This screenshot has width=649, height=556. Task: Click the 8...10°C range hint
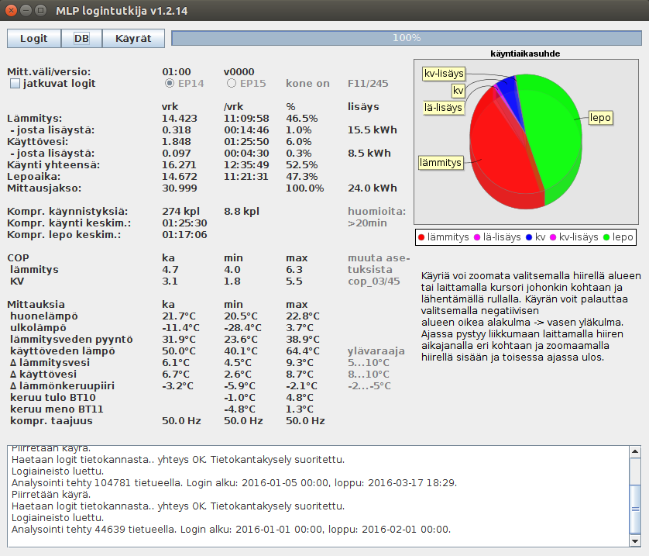point(369,374)
